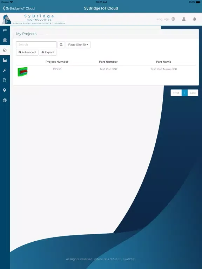Image resolution: width=202 pixels, height=269 pixels.
Task: Click the SyBridge Technologies logo
Action: pos(34,19)
